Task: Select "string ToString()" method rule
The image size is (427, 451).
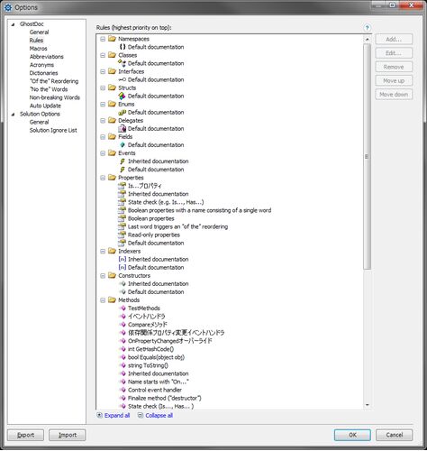Action: (x=148, y=365)
